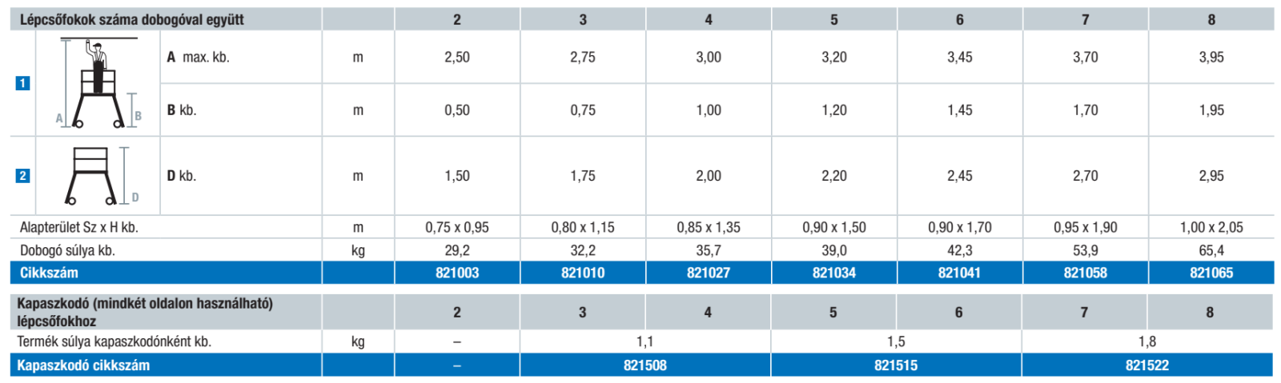Open handrail article number 821508

645,365
